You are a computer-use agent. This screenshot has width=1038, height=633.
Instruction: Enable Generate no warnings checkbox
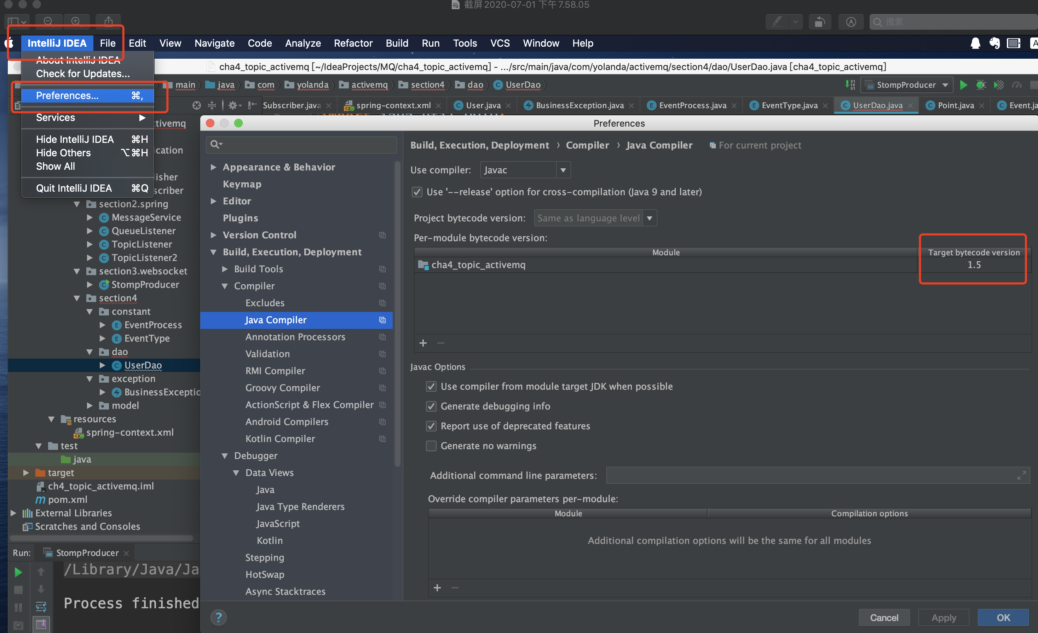(431, 446)
